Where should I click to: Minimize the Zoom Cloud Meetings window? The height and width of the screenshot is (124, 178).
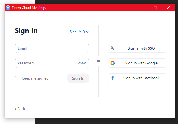142,8
